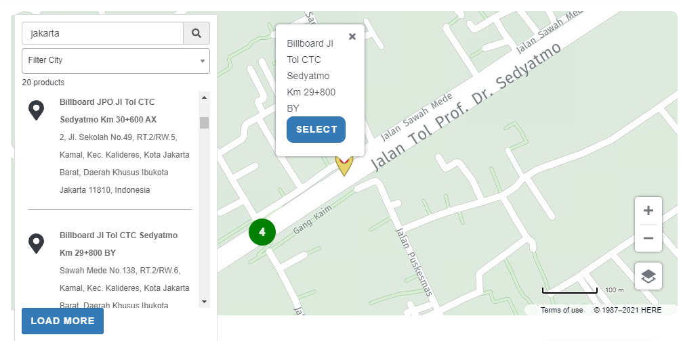Click the product list scrollbar thumb
Viewport: 681px width, 341px height.
205,122
